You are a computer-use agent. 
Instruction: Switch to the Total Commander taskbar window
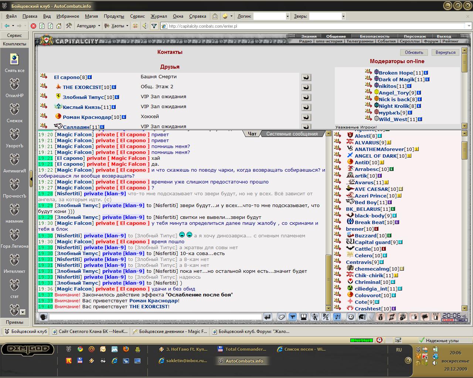click(x=242, y=349)
